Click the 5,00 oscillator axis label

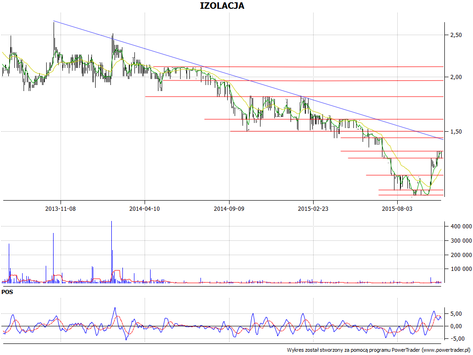(456, 314)
